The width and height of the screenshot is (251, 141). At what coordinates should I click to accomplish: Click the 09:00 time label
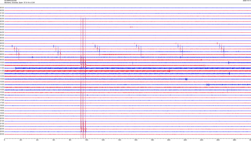[x=2, y=57]
